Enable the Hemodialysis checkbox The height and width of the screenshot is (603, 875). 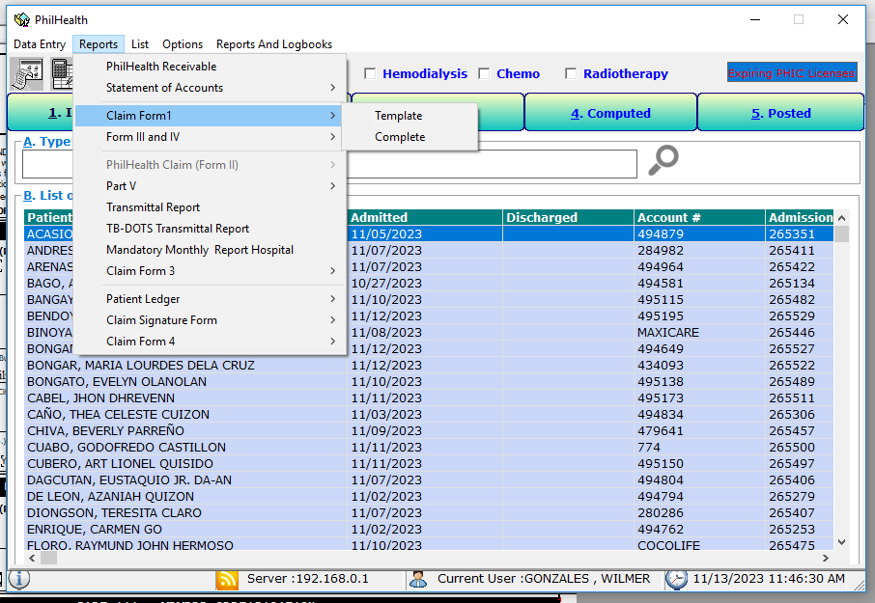pos(370,74)
